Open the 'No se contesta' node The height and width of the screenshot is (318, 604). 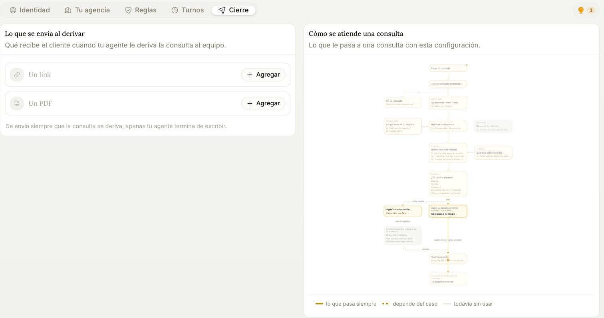pyautogui.click(x=403, y=103)
